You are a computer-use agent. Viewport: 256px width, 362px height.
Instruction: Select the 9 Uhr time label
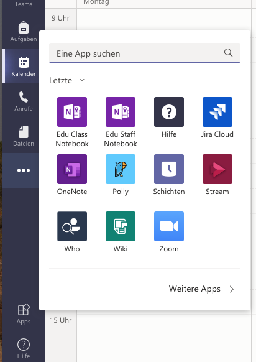coord(60,18)
